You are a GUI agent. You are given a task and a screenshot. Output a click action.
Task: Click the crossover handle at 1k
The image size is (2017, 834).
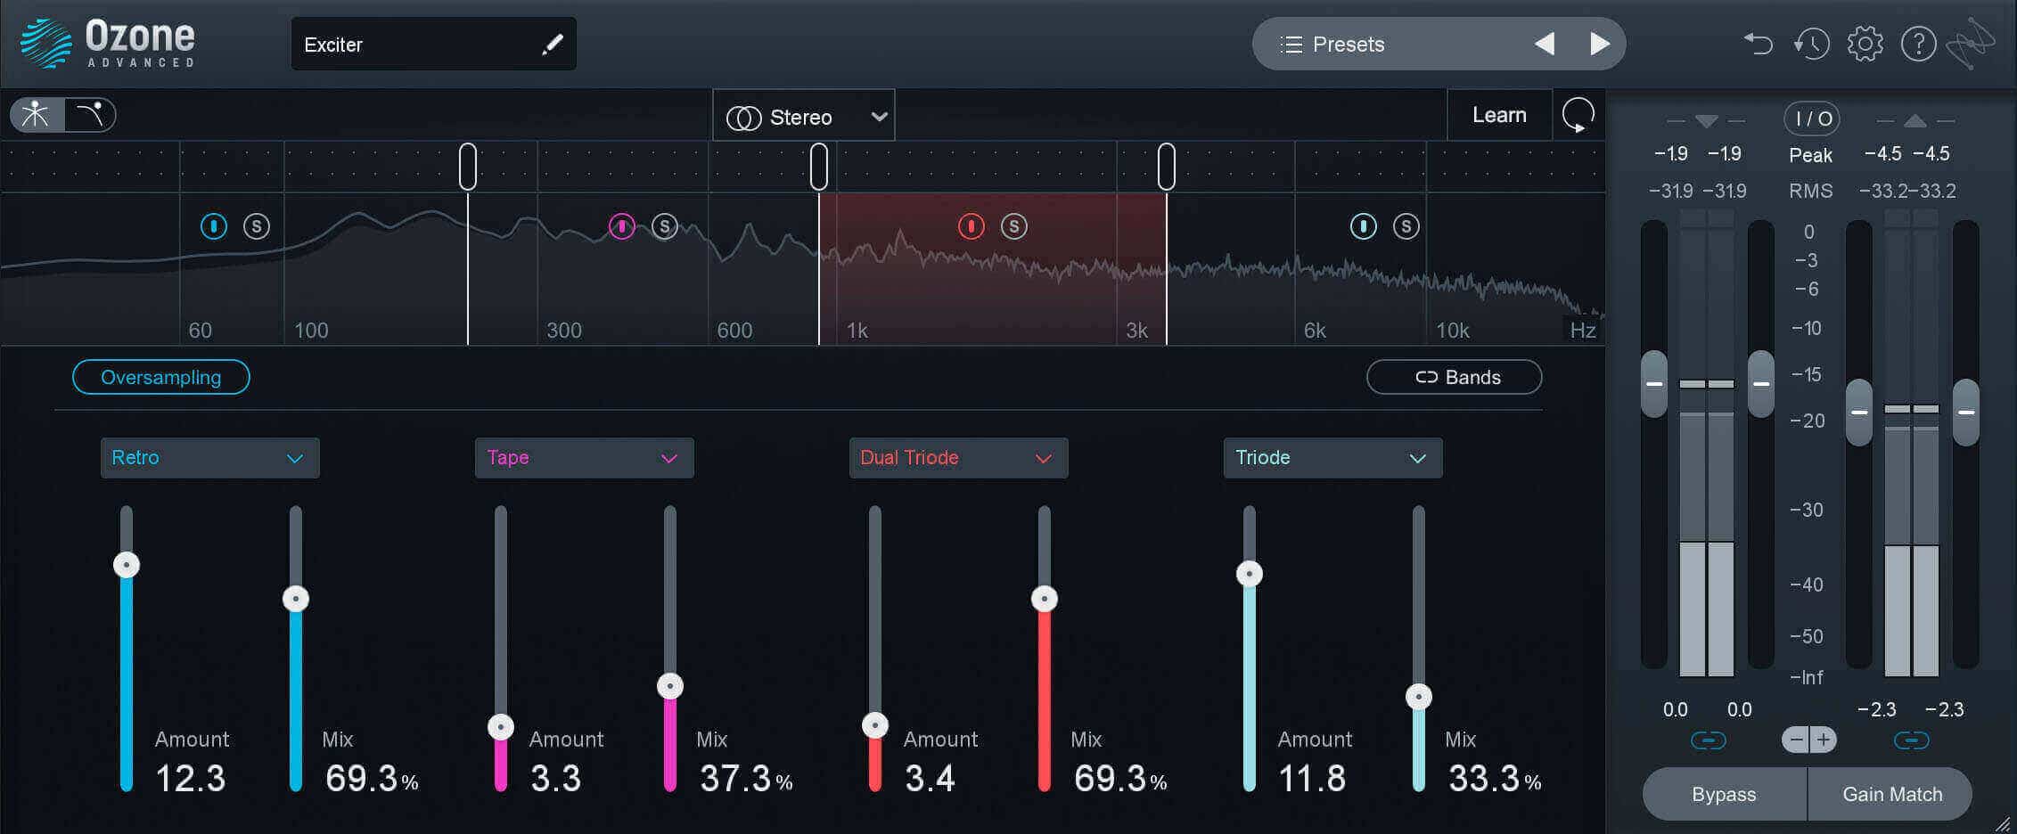point(818,167)
